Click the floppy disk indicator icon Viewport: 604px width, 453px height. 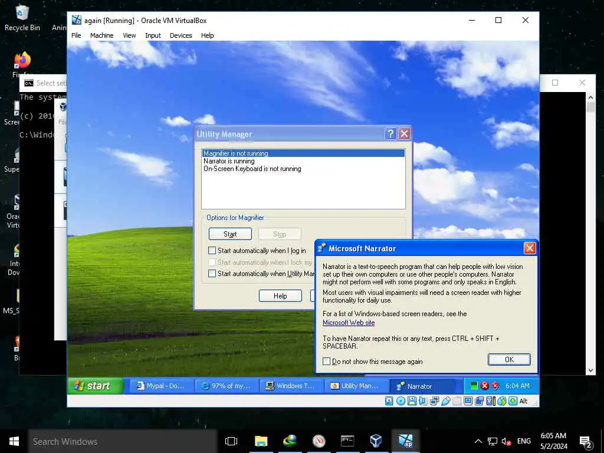412,401
